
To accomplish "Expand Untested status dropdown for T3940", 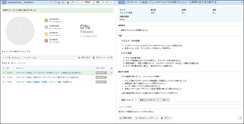I will pos(101,82).
